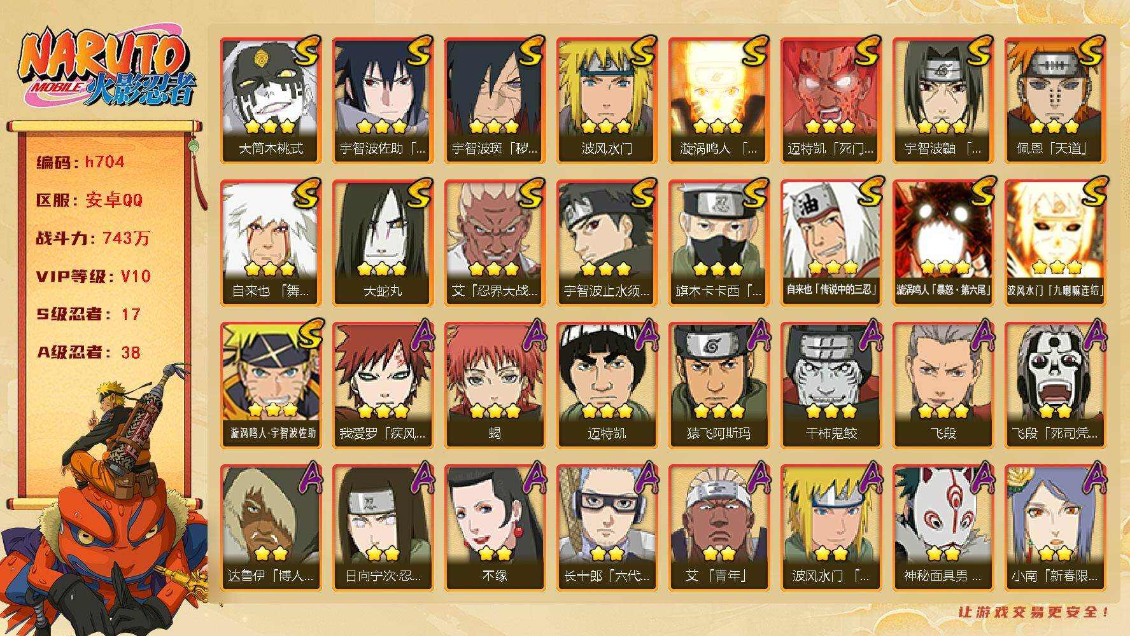Click the 蝎 A-rank ninja card
Viewport: 1130px width, 636px height.
pyautogui.click(x=495, y=385)
